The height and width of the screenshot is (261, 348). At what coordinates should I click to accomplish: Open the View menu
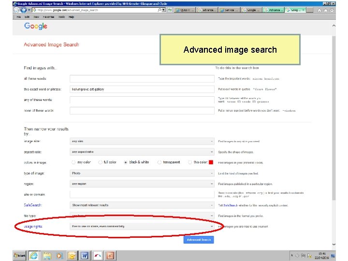tap(36, 17)
